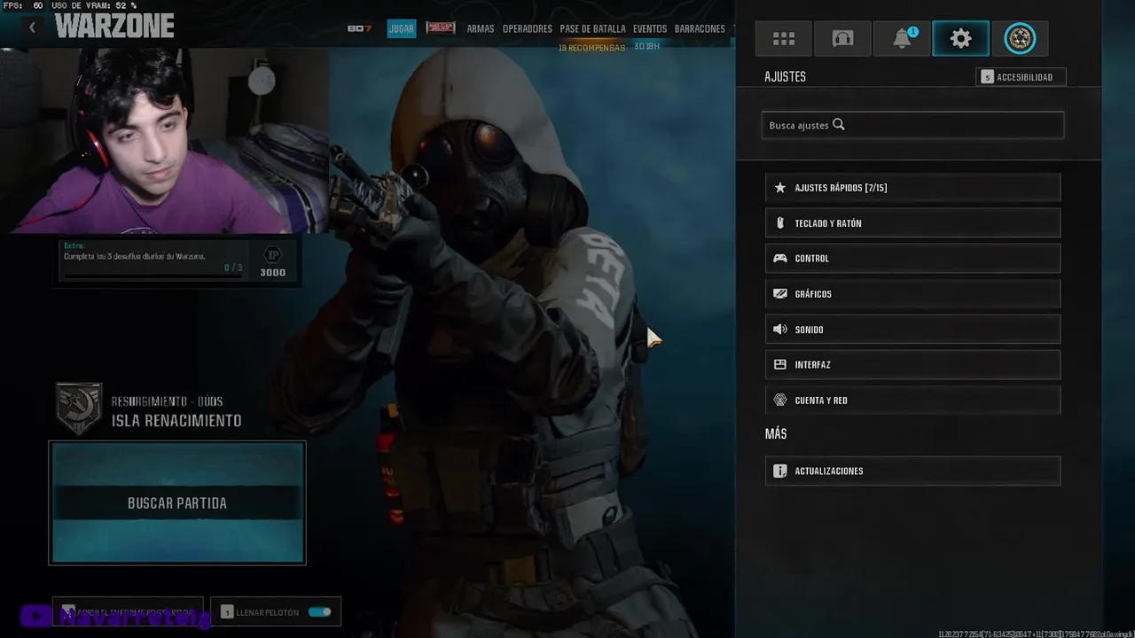1135x638 pixels.
Task: Open the Armas tab
Action: pyautogui.click(x=481, y=28)
